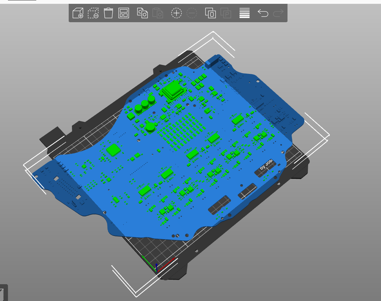Click the Delete all trash can icon
The image size is (381, 301).
pyautogui.click(x=108, y=13)
